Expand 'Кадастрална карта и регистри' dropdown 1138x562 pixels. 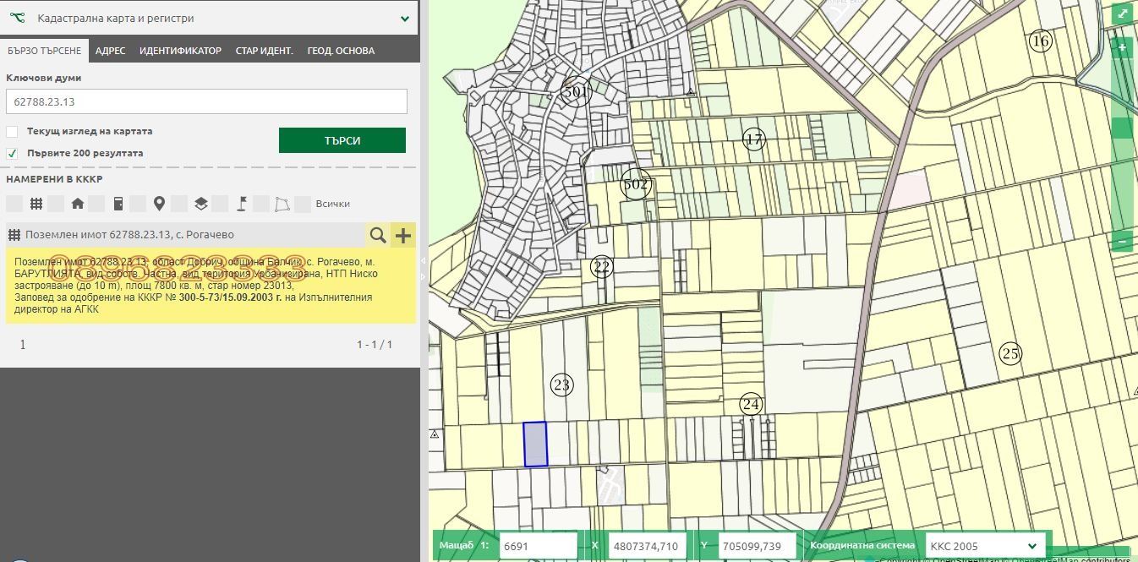tap(404, 18)
